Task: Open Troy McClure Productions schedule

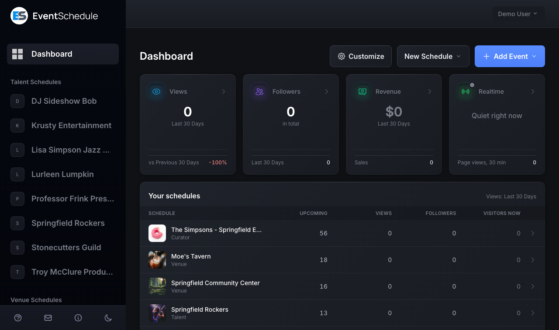Action: (63, 272)
